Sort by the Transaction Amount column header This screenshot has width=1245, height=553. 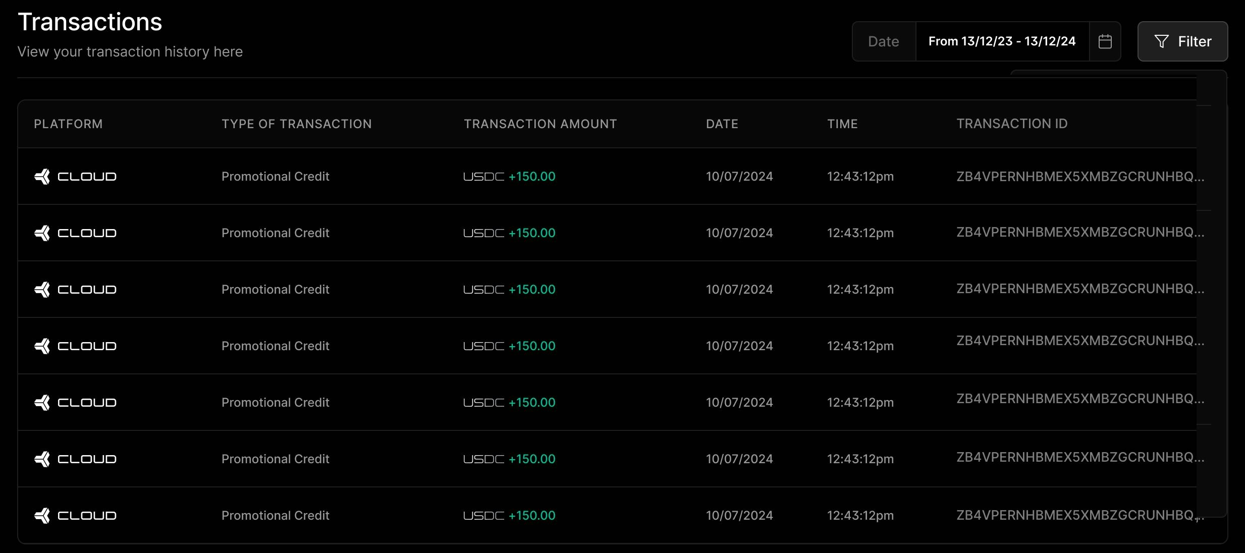(x=540, y=124)
